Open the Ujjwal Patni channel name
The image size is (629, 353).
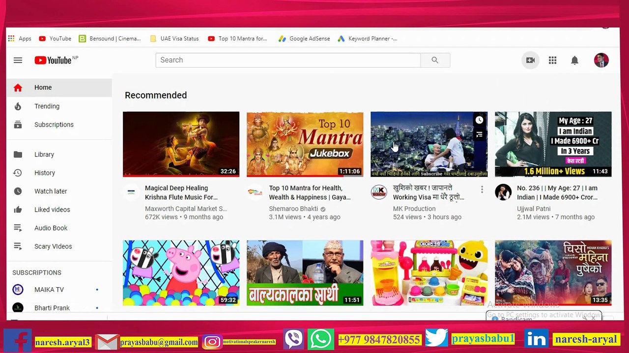(x=534, y=209)
